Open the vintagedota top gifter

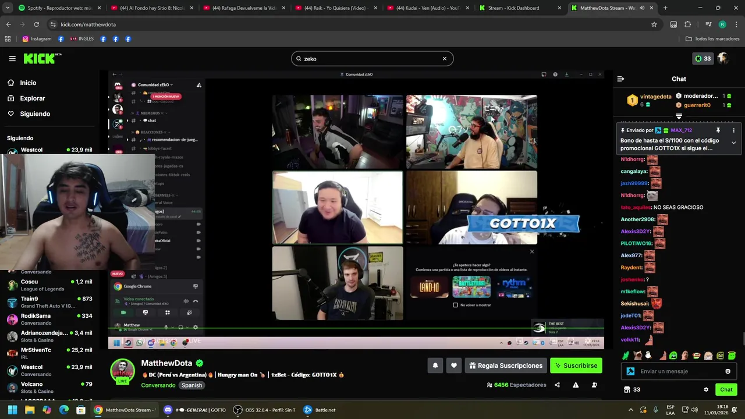point(649,100)
